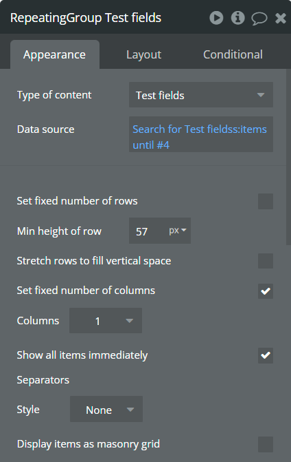Enable Display items as masonry grid
Screen dimensions: 291x462
pyautogui.click(x=266, y=444)
